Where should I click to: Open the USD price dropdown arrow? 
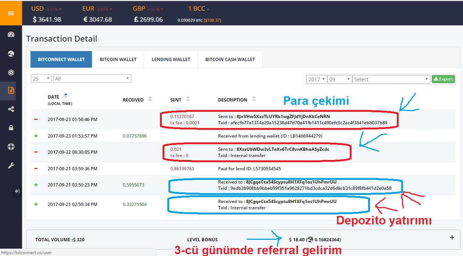(x=60, y=9)
